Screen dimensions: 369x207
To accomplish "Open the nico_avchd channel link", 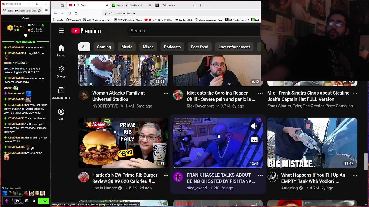I will (x=197, y=188).
